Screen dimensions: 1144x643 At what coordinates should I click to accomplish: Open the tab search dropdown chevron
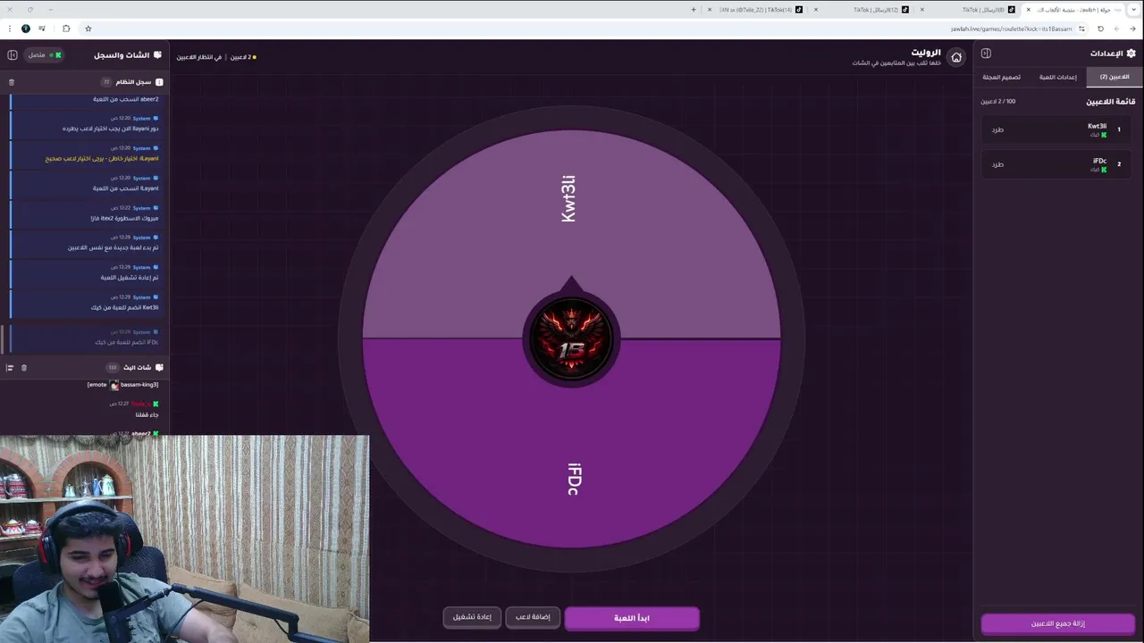coord(1134,10)
